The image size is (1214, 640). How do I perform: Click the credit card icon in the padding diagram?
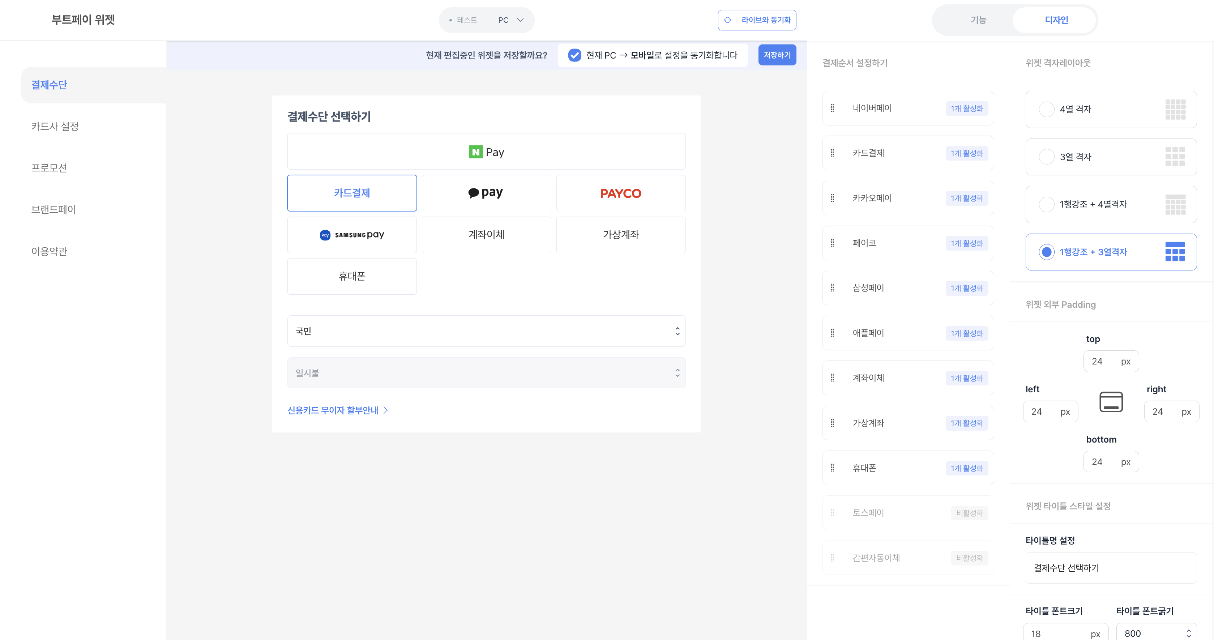(1111, 402)
